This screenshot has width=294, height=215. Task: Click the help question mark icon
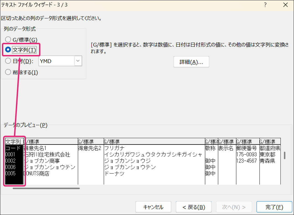[x=265, y=5]
